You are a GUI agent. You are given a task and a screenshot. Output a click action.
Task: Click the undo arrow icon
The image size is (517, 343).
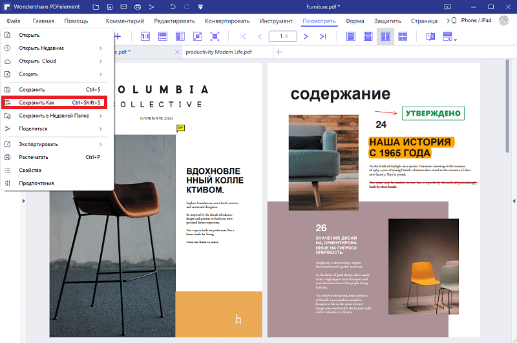173,6
